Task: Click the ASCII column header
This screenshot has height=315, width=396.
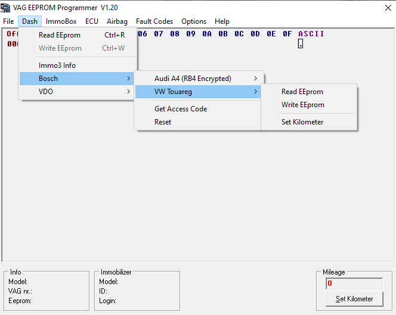Action: point(311,34)
